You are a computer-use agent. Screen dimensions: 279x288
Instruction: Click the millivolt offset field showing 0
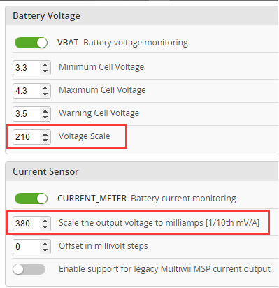(x=31, y=247)
